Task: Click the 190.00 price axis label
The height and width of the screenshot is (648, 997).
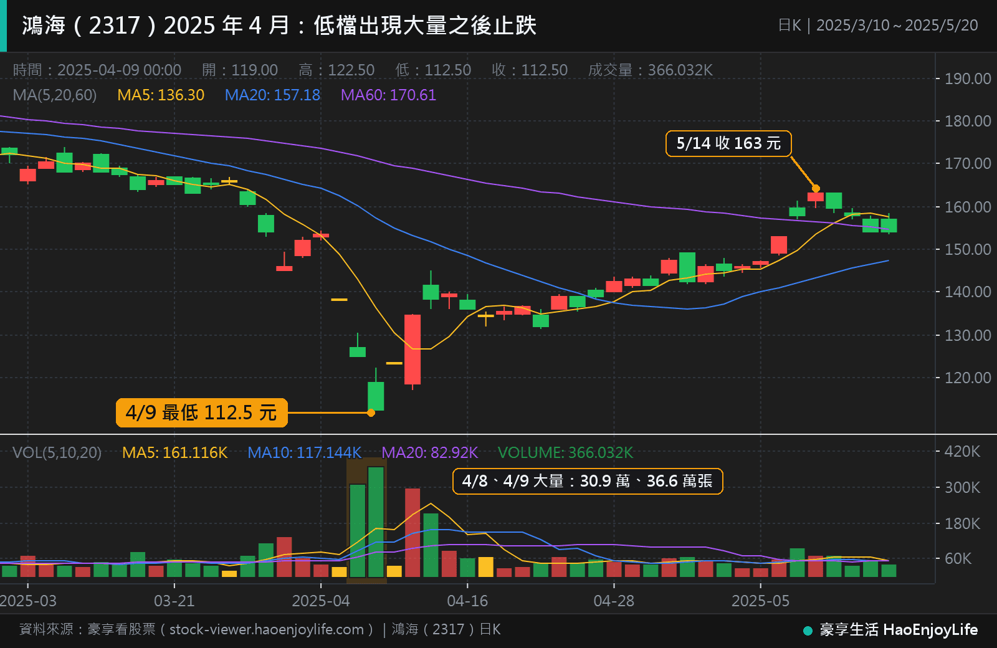Action: pos(968,79)
